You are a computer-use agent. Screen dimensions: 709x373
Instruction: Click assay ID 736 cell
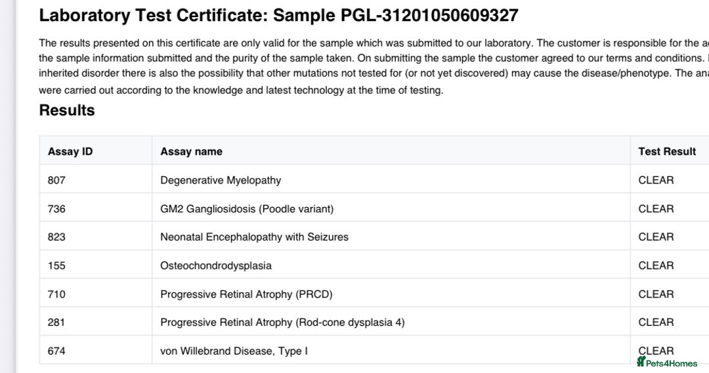[x=56, y=209]
